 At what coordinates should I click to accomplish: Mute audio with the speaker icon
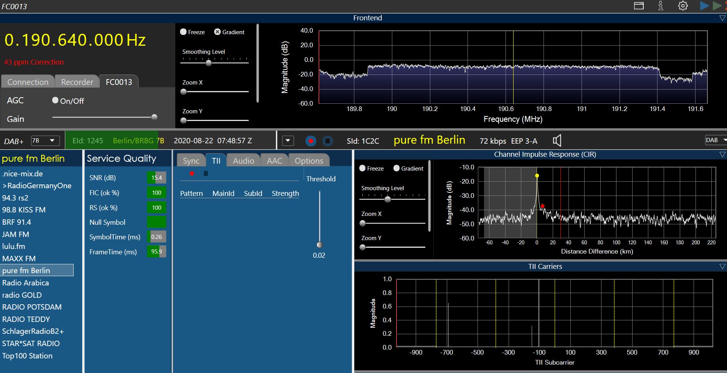tap(557, 141)
